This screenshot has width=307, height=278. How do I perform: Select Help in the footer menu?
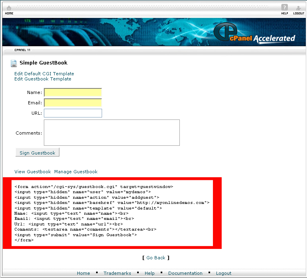[x=150, y=273]
